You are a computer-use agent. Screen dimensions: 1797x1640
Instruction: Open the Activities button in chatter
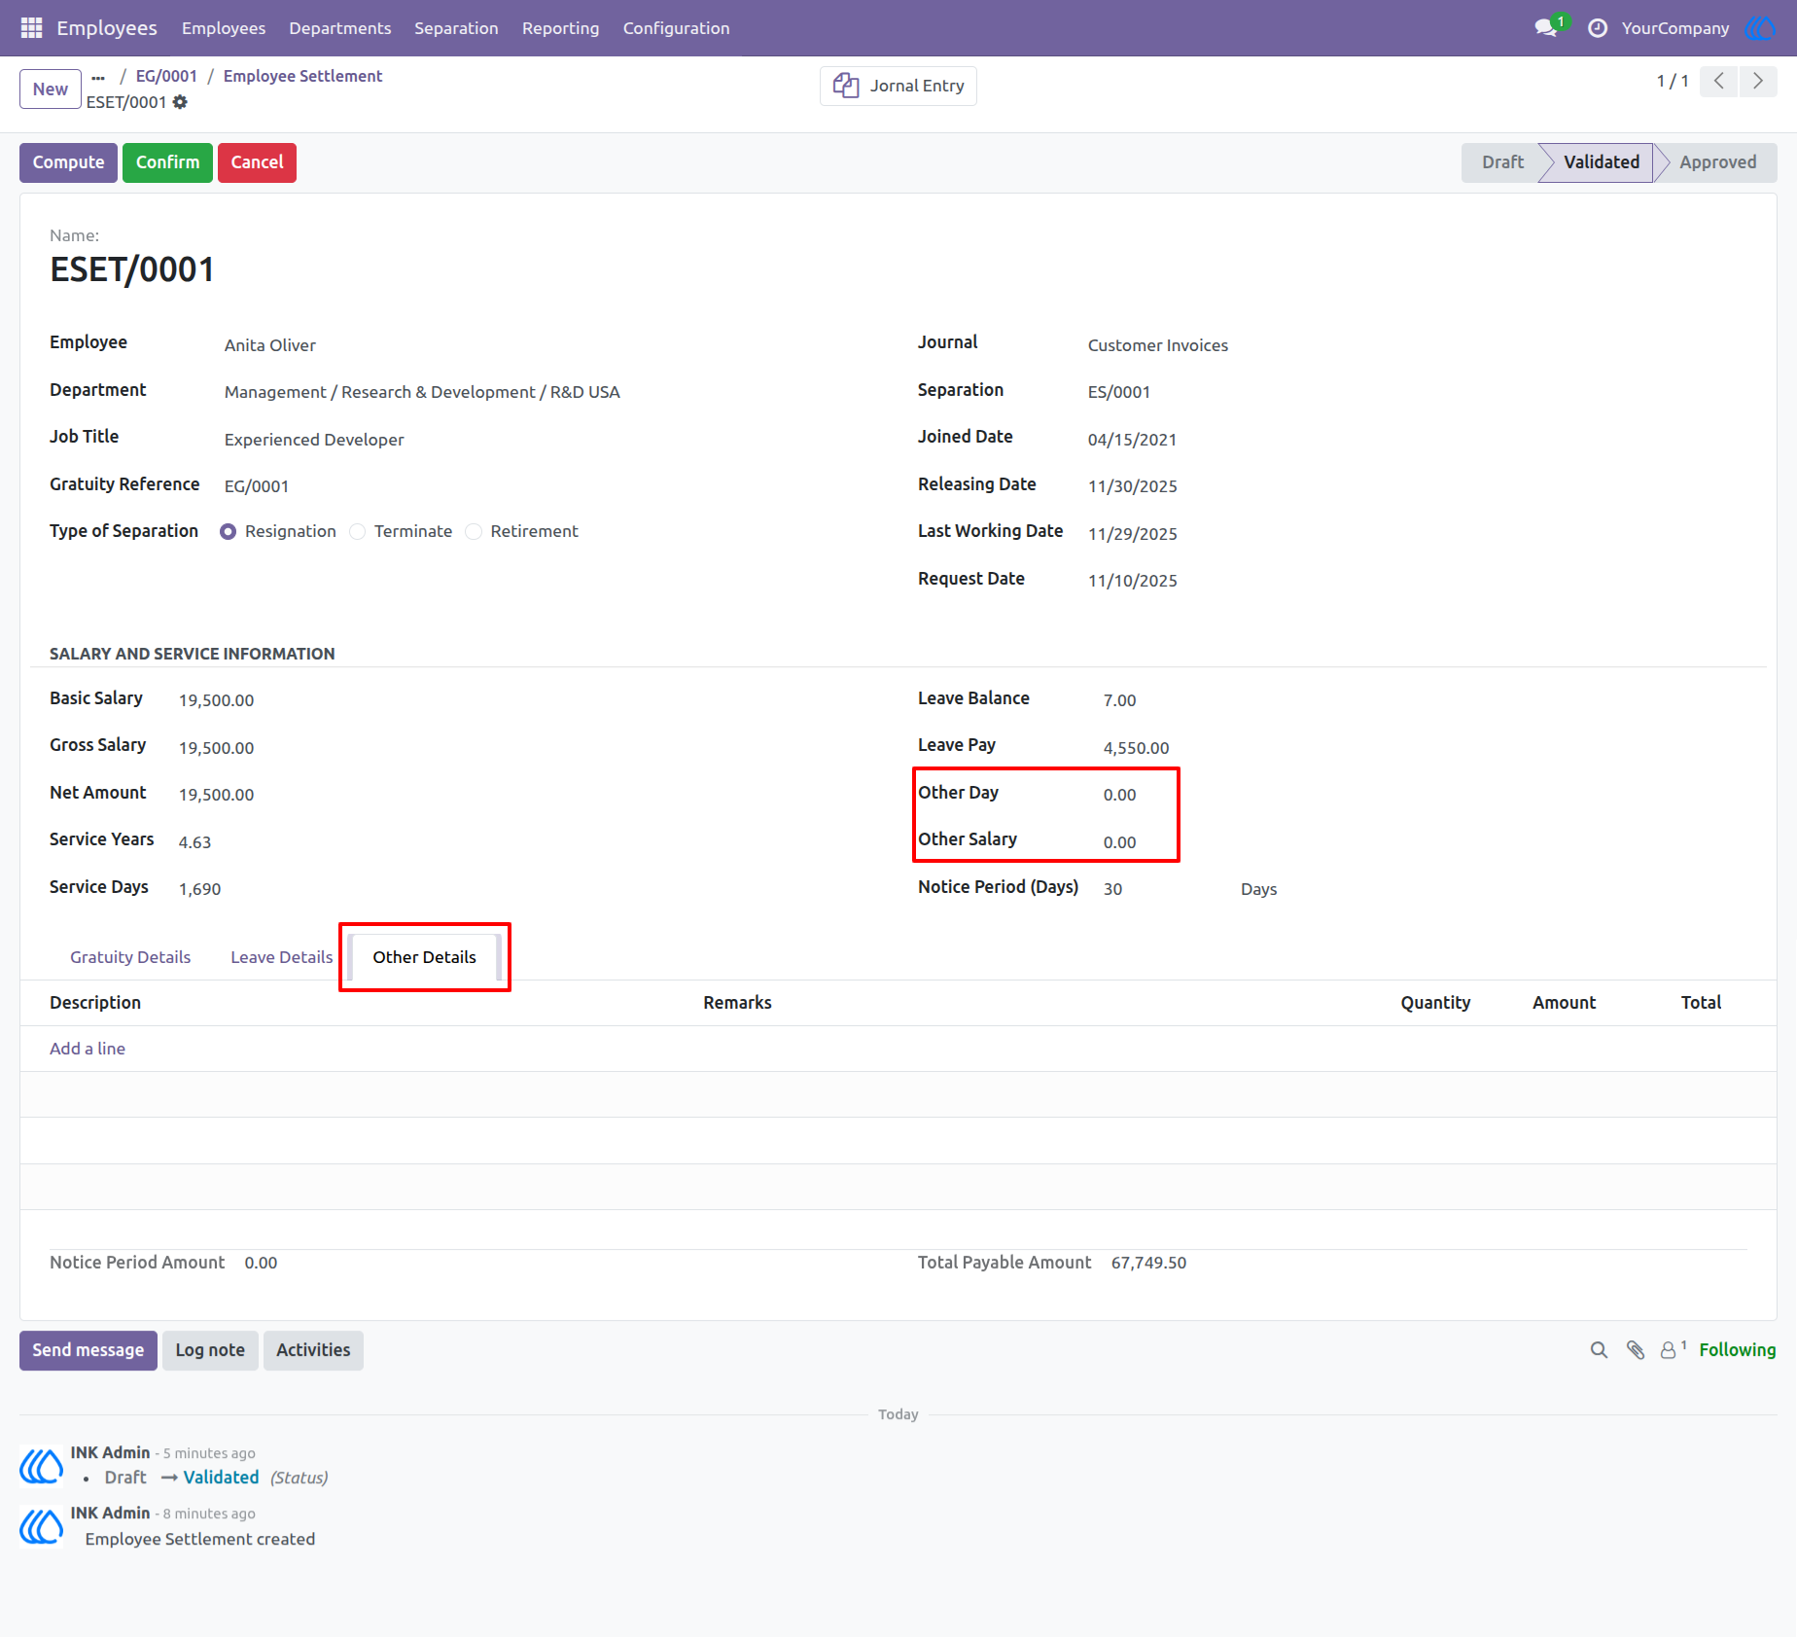click(x=313, y=1350)
